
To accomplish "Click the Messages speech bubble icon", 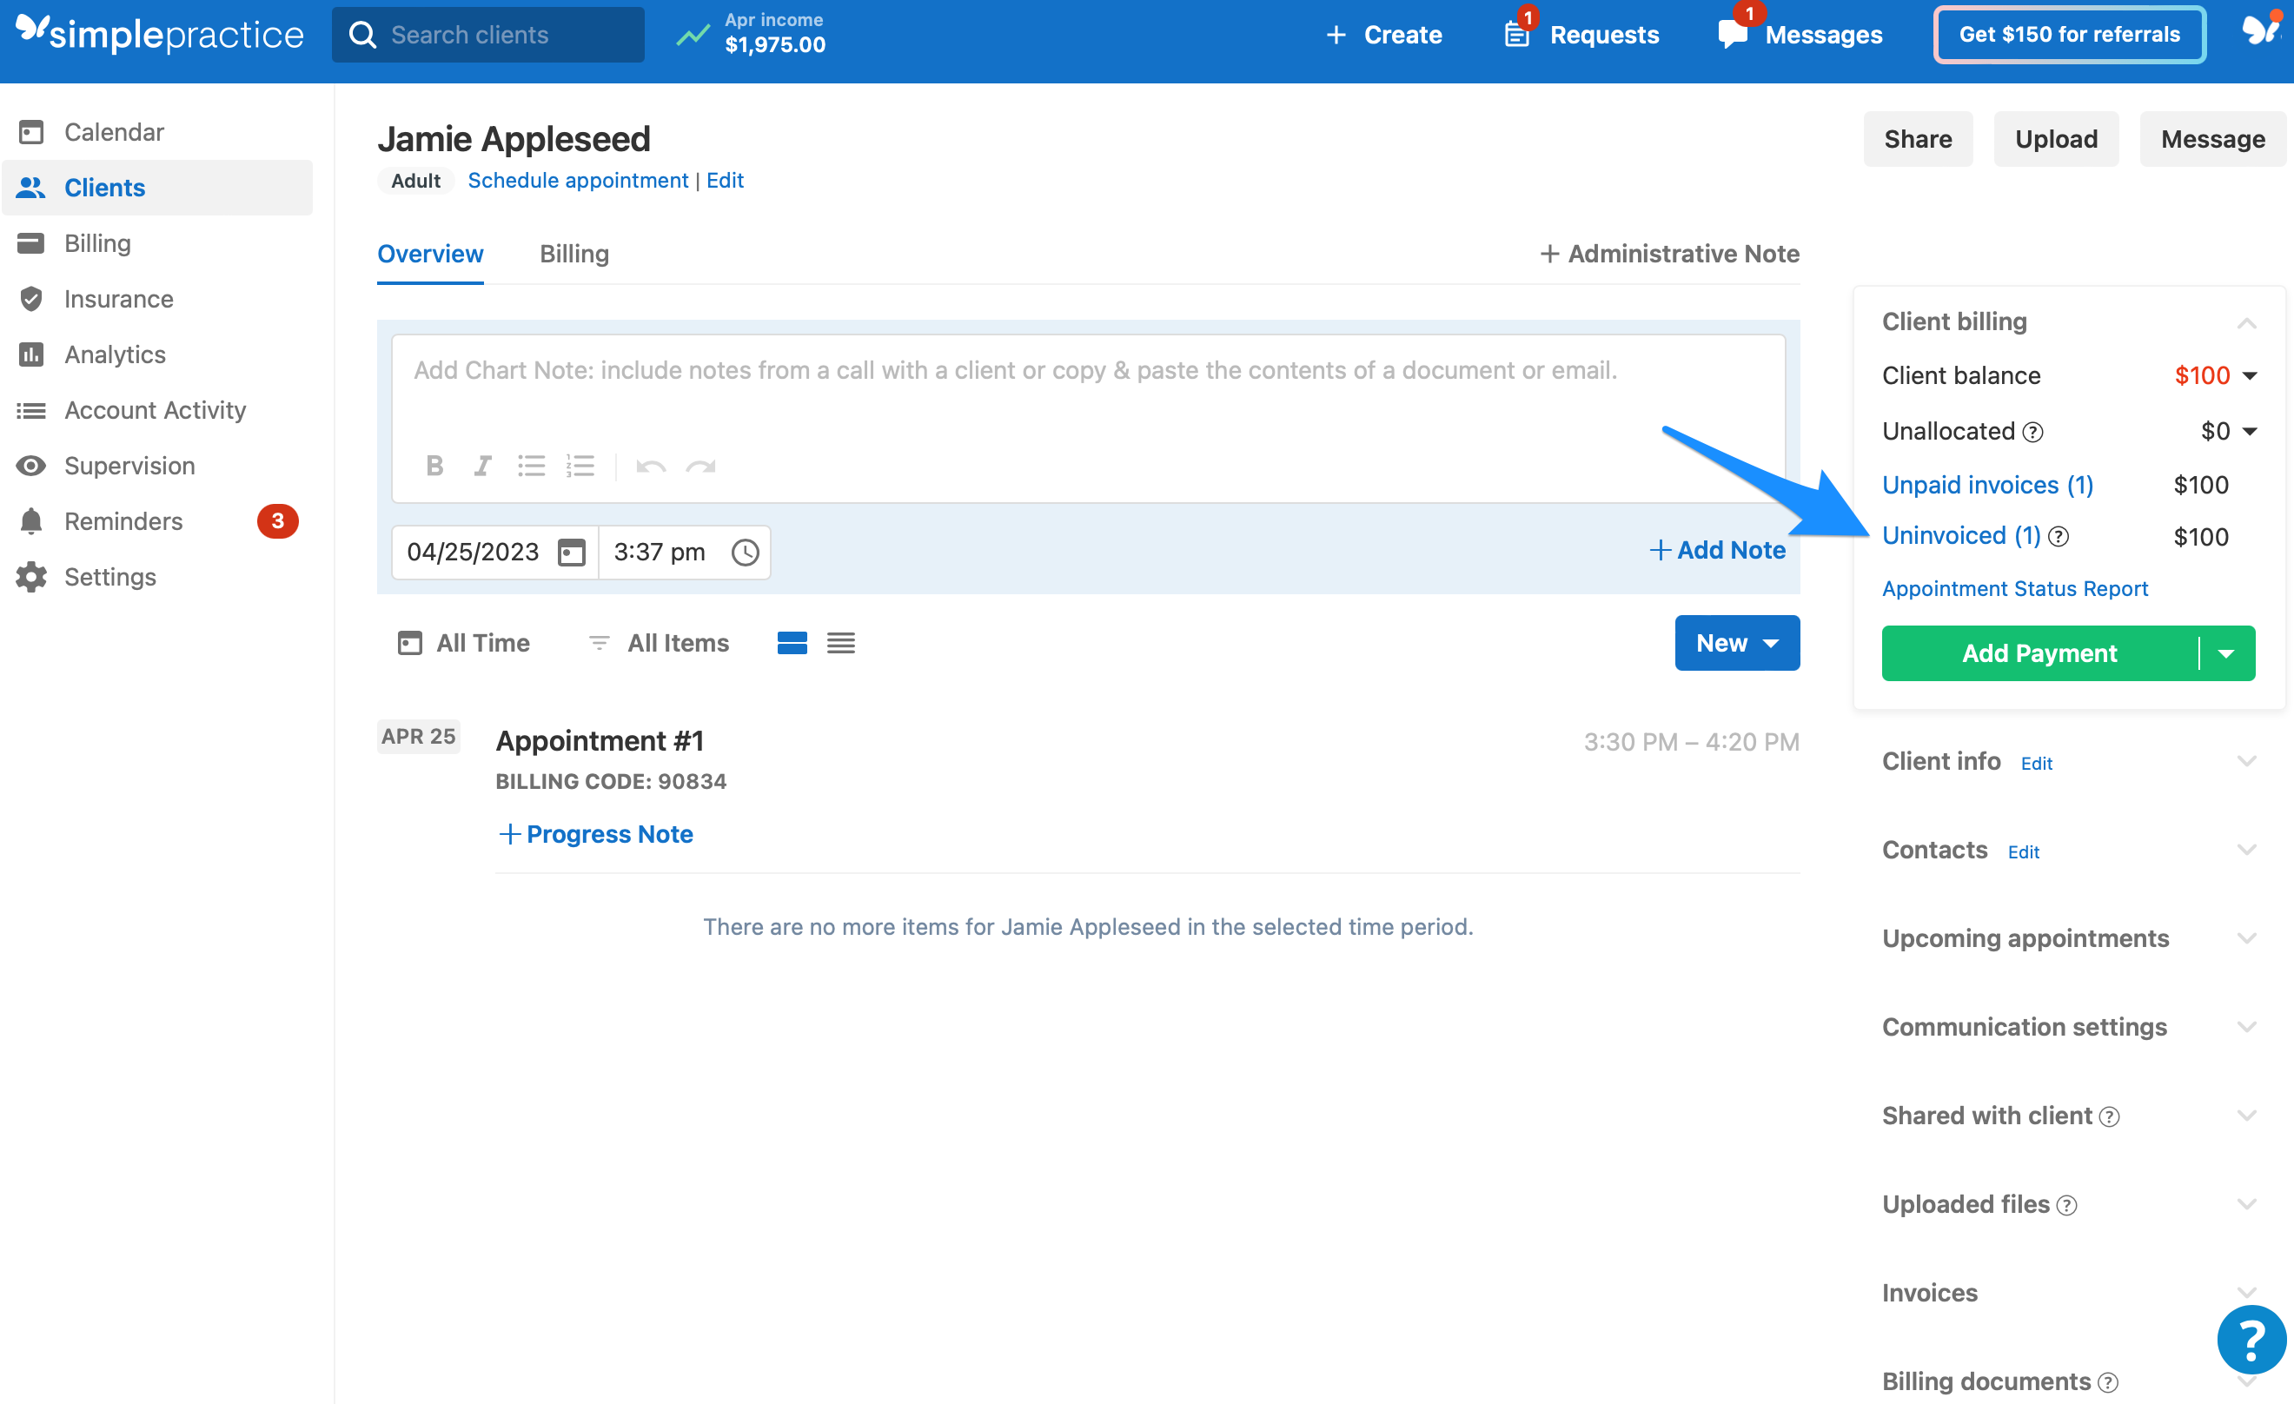I will tap(1733, 35).
